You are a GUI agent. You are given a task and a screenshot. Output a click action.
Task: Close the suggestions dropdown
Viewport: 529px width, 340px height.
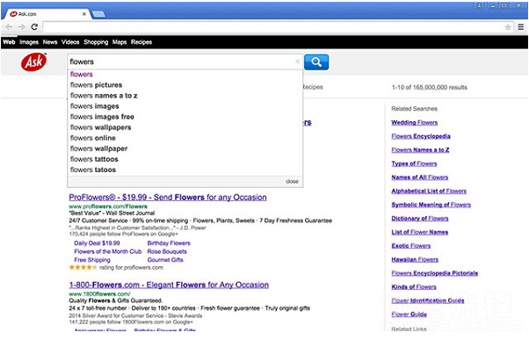292,181
